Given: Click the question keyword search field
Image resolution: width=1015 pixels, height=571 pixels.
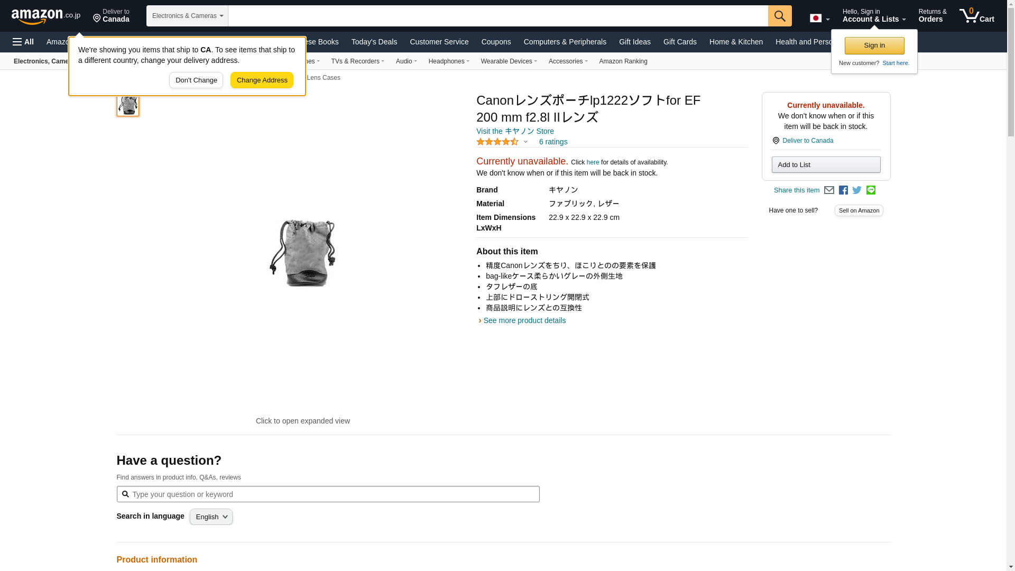Looking at the screenshot, I should [333, 494].
